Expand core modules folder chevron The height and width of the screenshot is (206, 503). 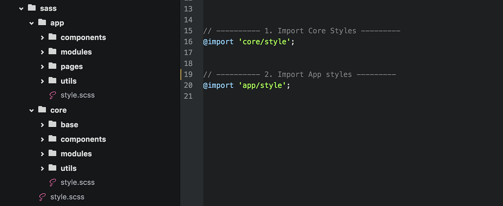pyautogui.click(x=42, y=154)
